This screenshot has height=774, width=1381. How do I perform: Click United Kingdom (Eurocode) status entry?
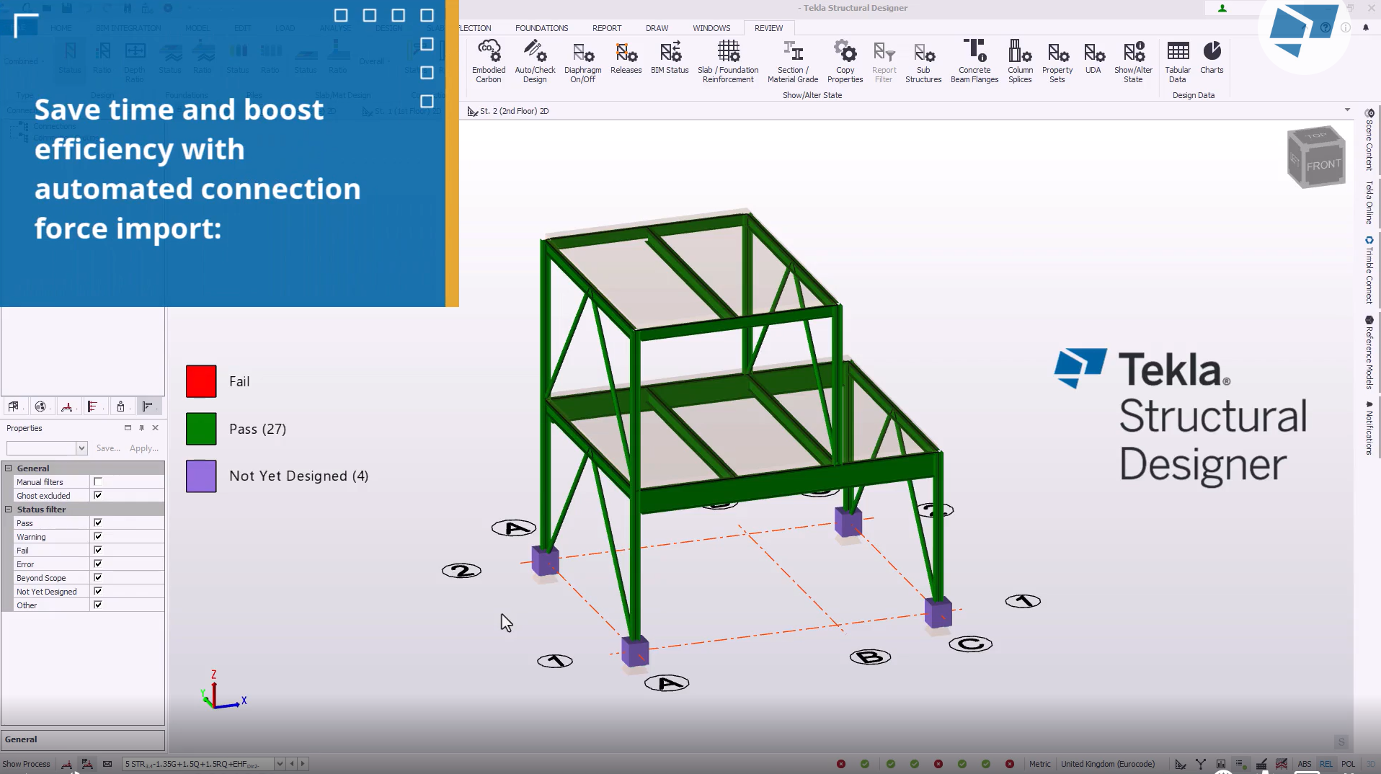[1108, 764]
